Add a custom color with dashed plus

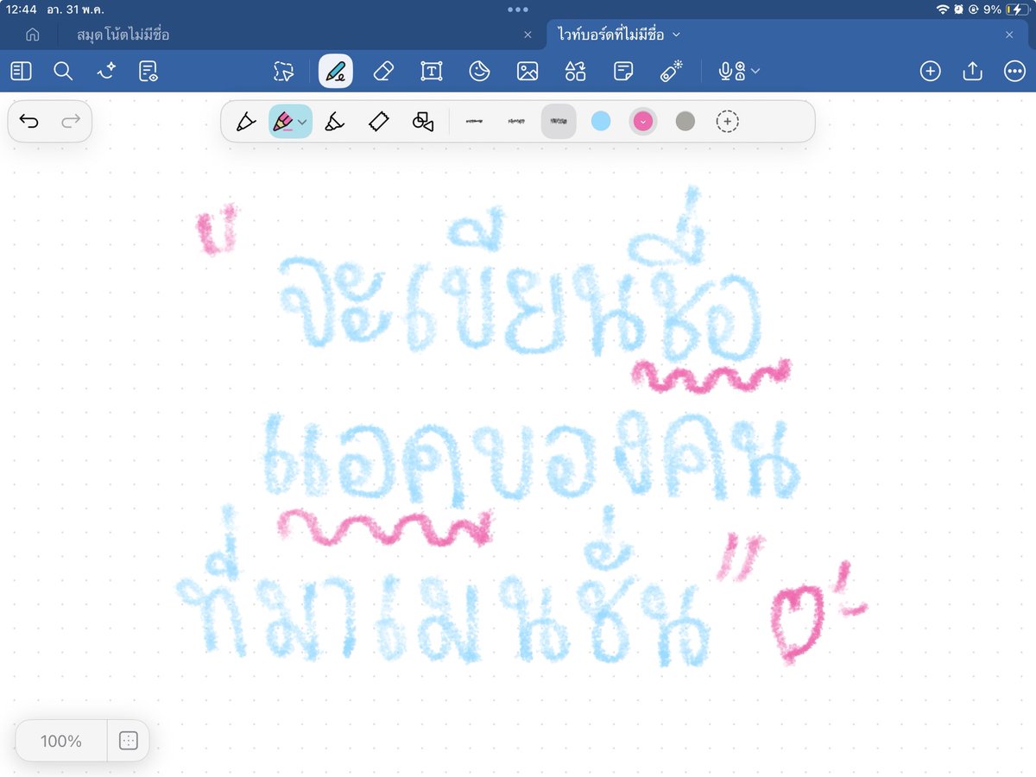click(x=728, y=122)
